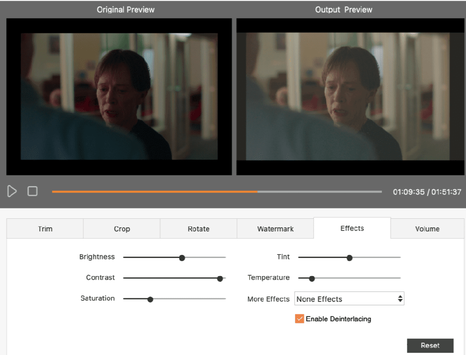This screenshot has height=355, width=466.
Task: Select the Effects tab
Action: tap(352, 228)
